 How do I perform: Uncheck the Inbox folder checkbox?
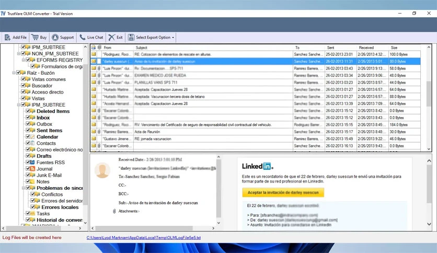[28, 117]
